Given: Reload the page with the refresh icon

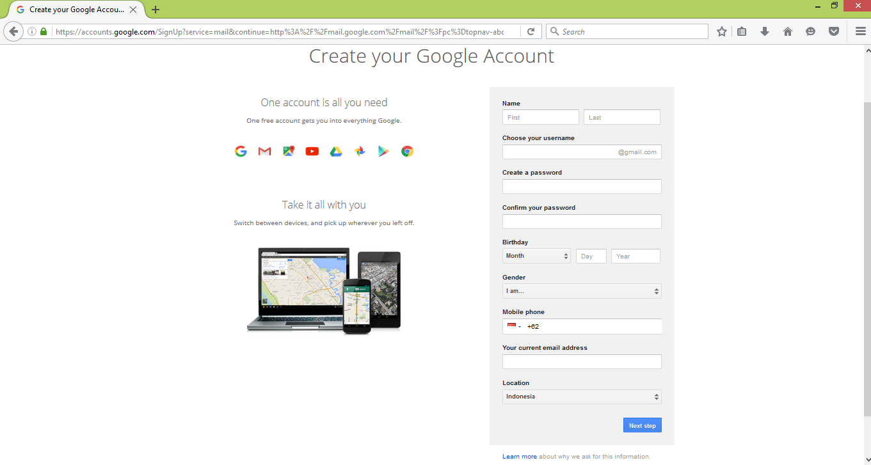Looking at the screenshot, I should (531, 31).
